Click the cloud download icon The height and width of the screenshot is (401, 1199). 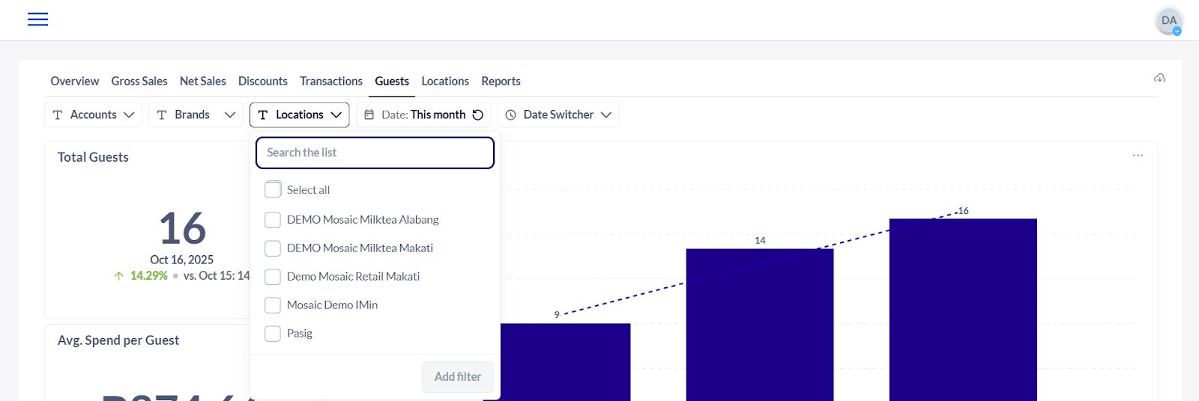[x=1159, y=78]
